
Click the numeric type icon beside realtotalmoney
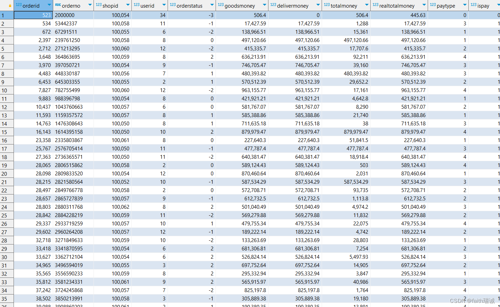[x=376, y=5]
